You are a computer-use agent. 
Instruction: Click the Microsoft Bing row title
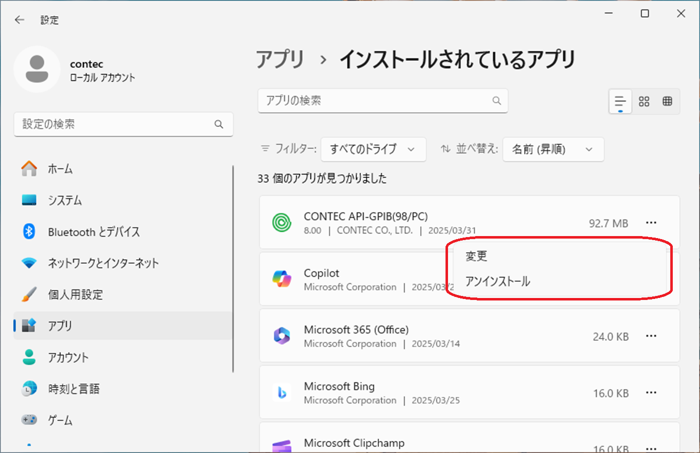[x=339, y=386]
